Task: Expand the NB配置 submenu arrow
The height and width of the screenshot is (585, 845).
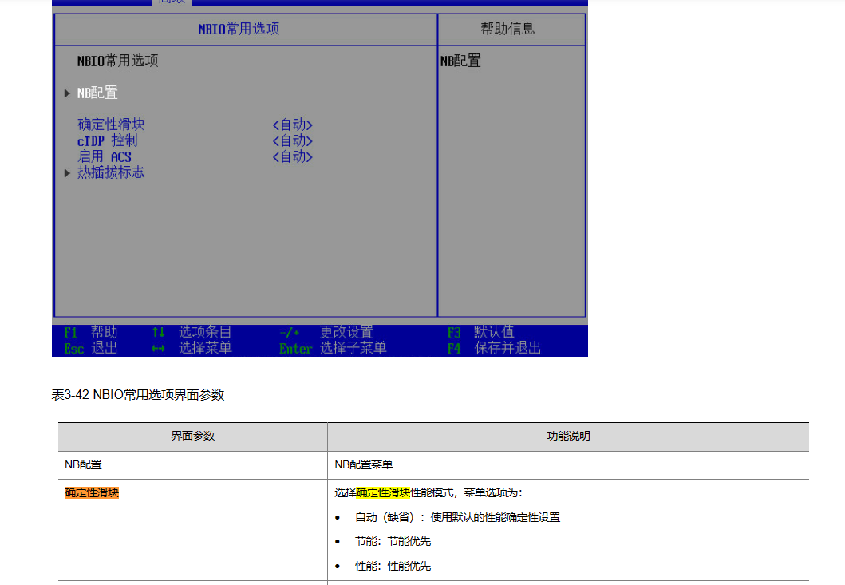Action: click(67, 93)
